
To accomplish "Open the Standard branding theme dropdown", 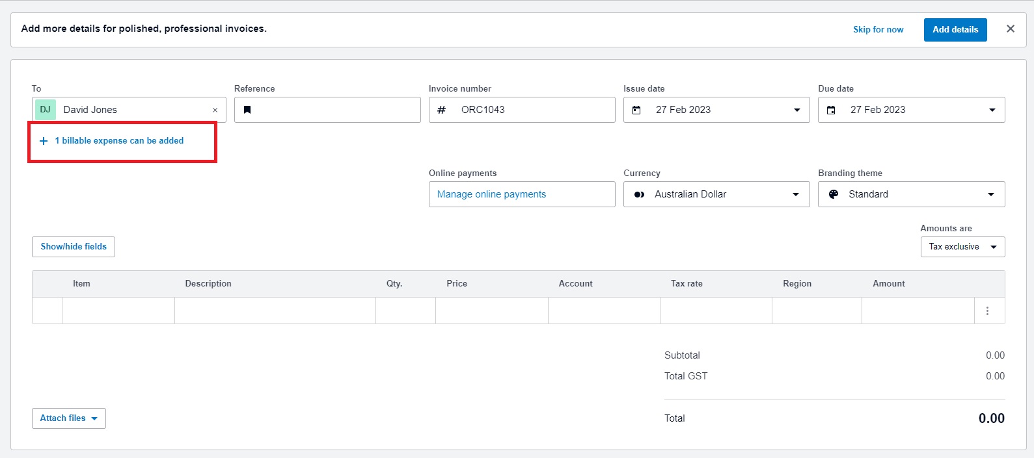I will (x=911, y=194).
